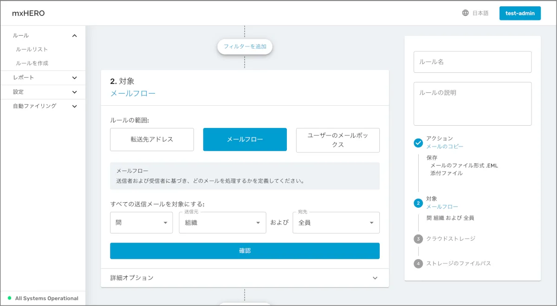557x306 pixels.
Task: Click the globe language icon
Action: click(465, 13)
